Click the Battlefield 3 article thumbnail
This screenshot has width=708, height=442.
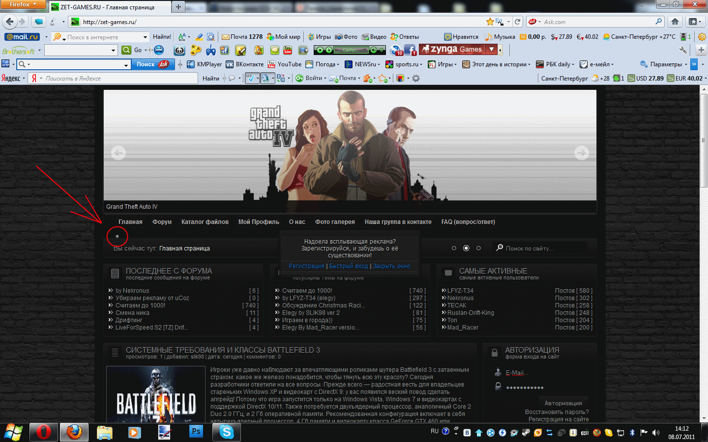pyautogui.click(x=156, y=394)
